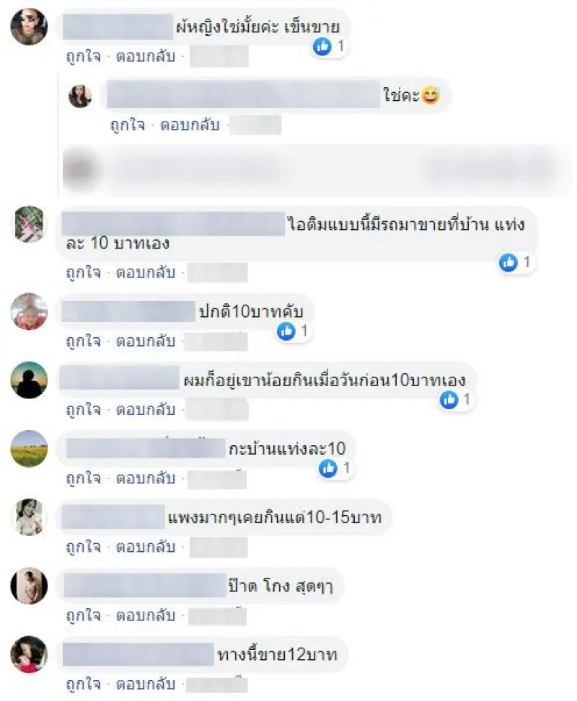Click ตอบกลับ under แพงมากๆ comment

click(x=146, y=547)
